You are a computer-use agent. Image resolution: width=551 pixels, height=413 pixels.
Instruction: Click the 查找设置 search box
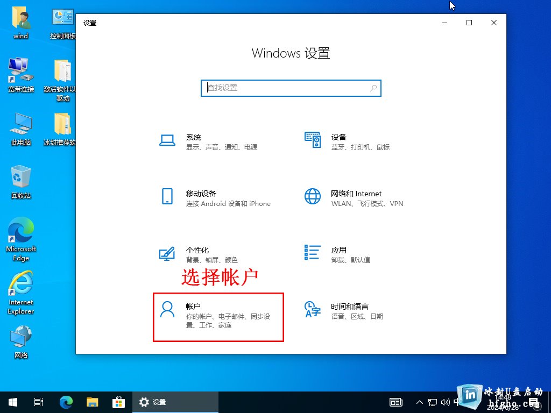[291, 88]
